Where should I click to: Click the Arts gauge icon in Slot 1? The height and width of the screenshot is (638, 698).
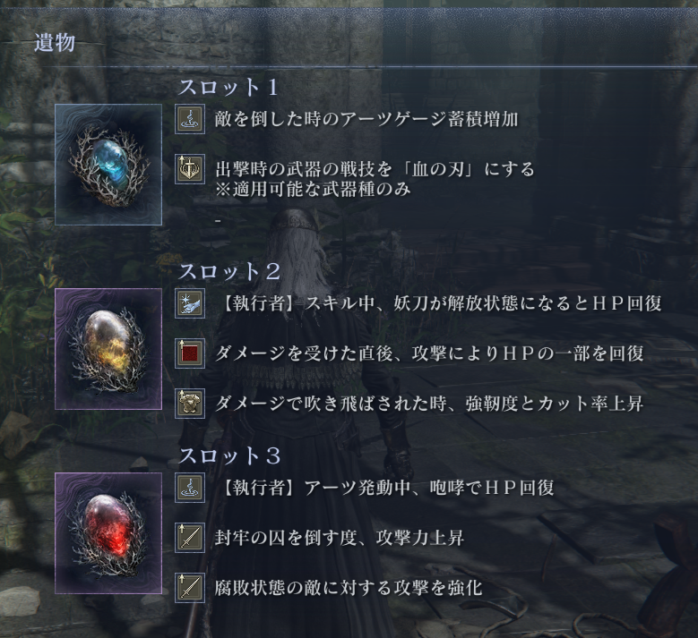[x=190, y=119]
